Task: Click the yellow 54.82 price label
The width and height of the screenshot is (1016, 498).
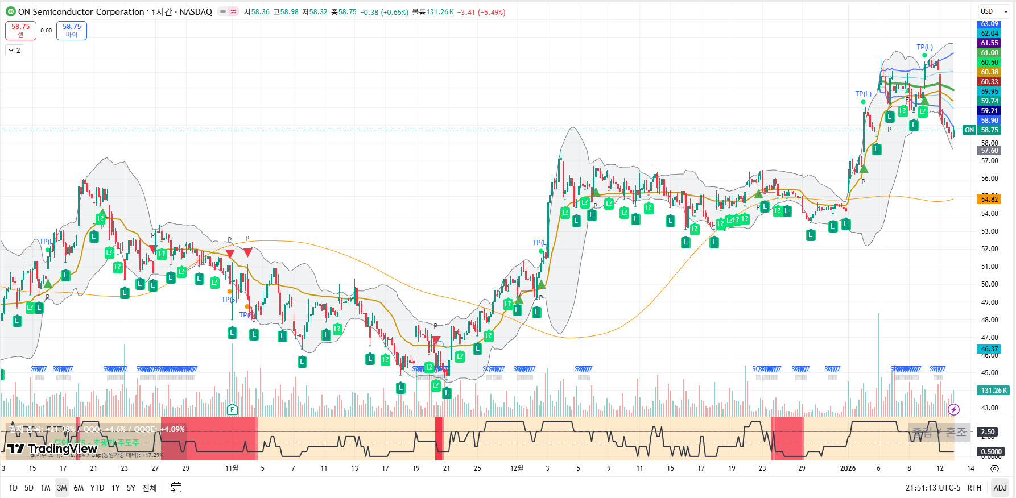Action: [989, 199]
